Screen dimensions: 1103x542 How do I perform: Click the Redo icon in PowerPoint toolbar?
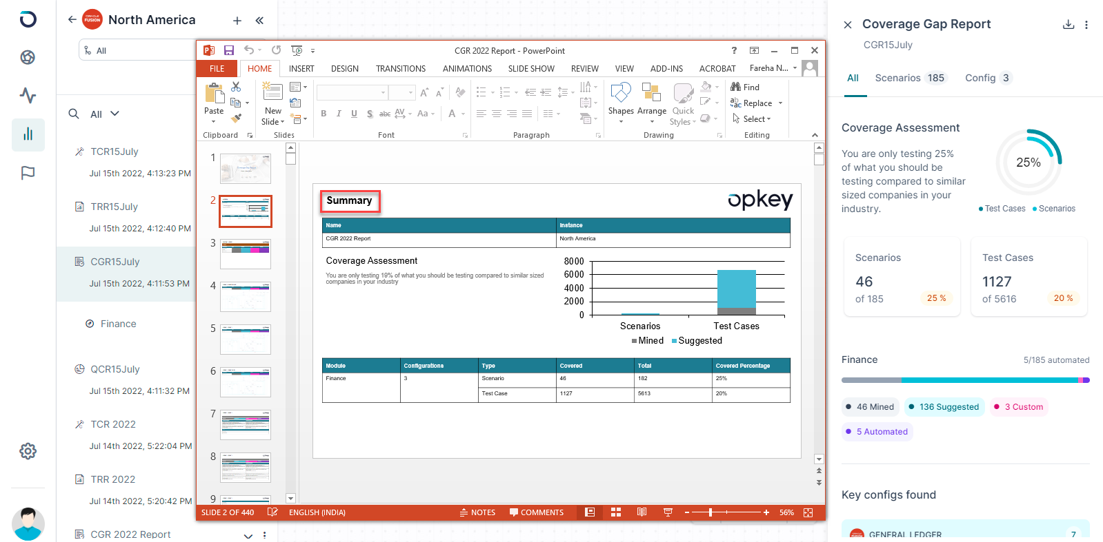coord(276,50)
